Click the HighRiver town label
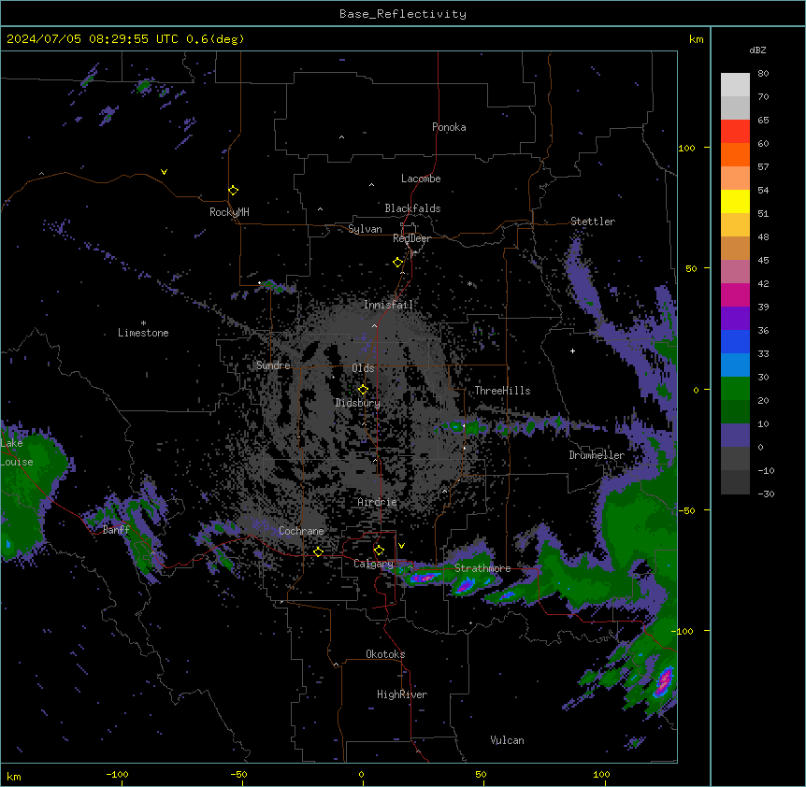 point(402,694)
